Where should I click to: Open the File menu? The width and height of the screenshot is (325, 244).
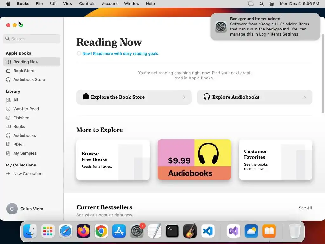tap(39, 4)
